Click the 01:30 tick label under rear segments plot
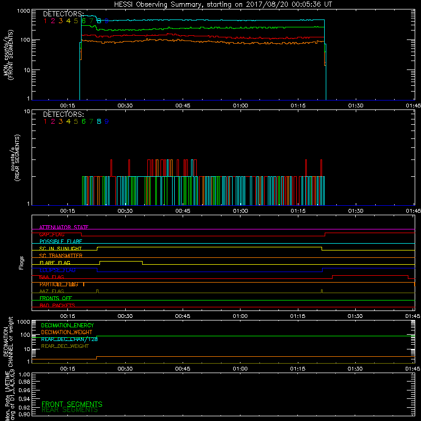This screenshot has height=421, width=421. click(356, 211)
